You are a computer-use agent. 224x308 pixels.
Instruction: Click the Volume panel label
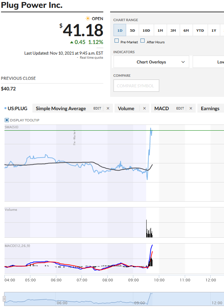click(11, 209)
